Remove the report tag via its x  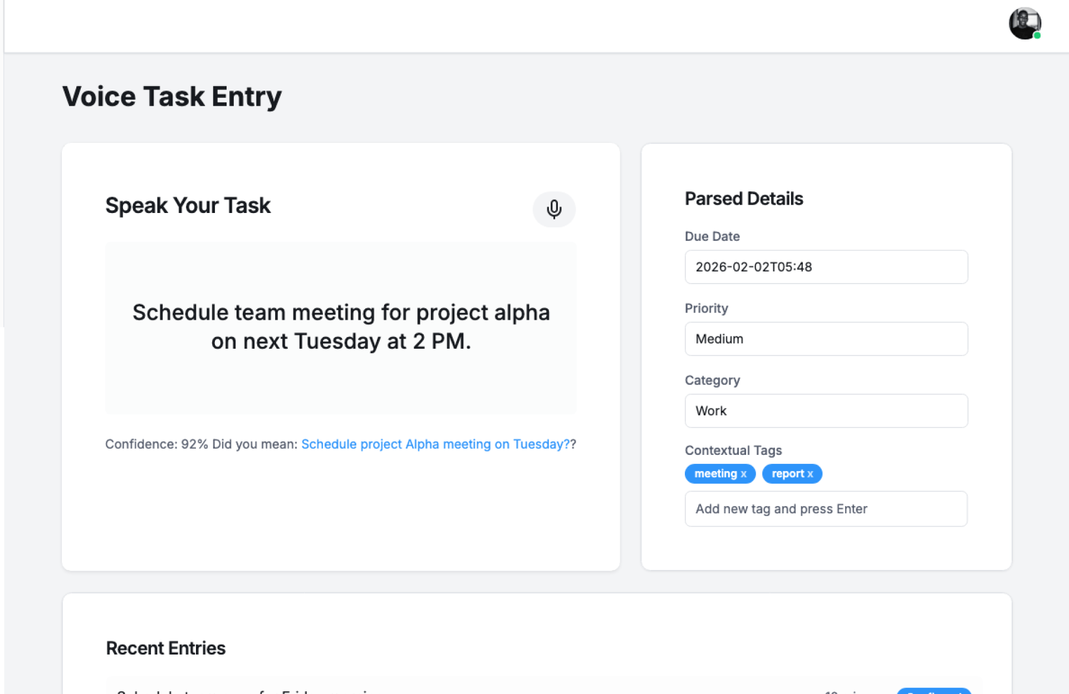click(810, 474)
